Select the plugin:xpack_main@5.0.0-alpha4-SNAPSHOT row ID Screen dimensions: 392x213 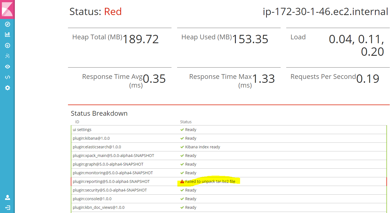click(113, 156)
